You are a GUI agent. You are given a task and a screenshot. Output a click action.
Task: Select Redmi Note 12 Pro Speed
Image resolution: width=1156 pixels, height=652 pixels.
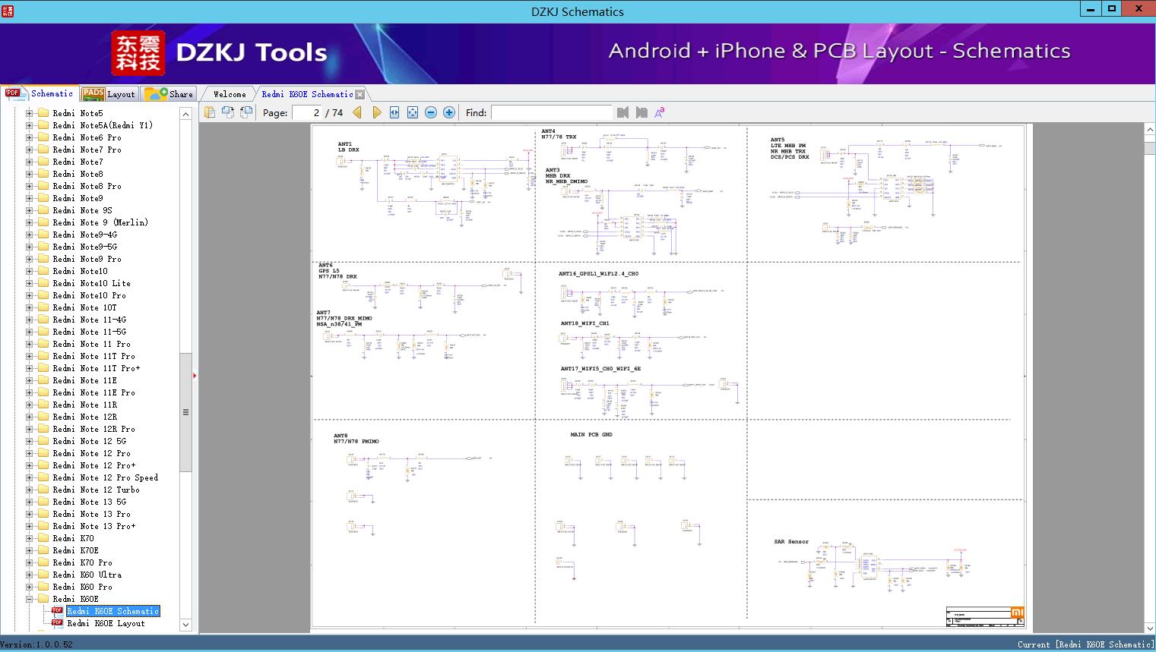point(106,477)
